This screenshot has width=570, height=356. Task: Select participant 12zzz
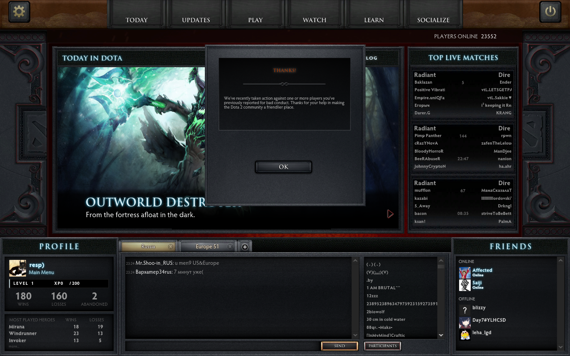pyautogui.click(x=372, y=296)
